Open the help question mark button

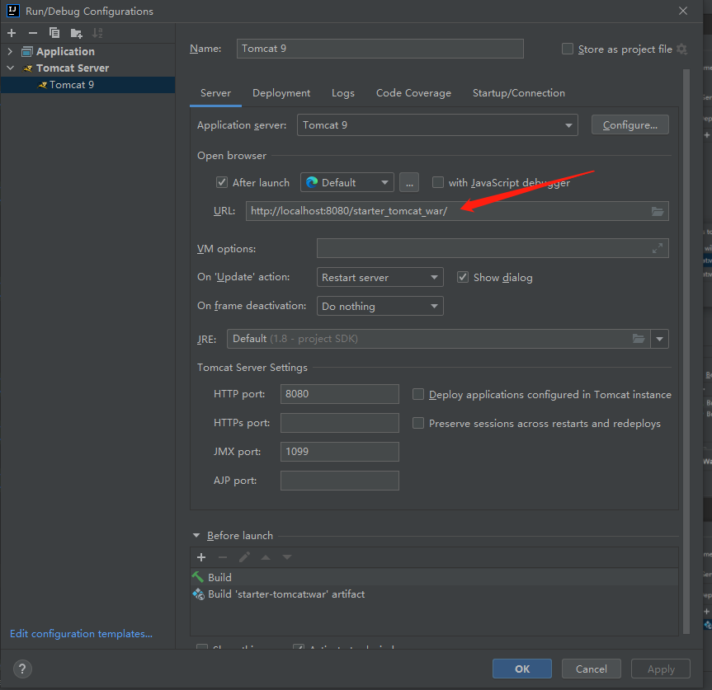coord(22,669)
